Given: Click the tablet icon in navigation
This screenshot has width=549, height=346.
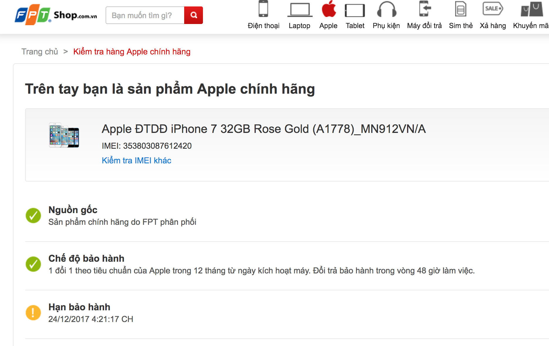Looking at the screenshot, I should (355, 10).
